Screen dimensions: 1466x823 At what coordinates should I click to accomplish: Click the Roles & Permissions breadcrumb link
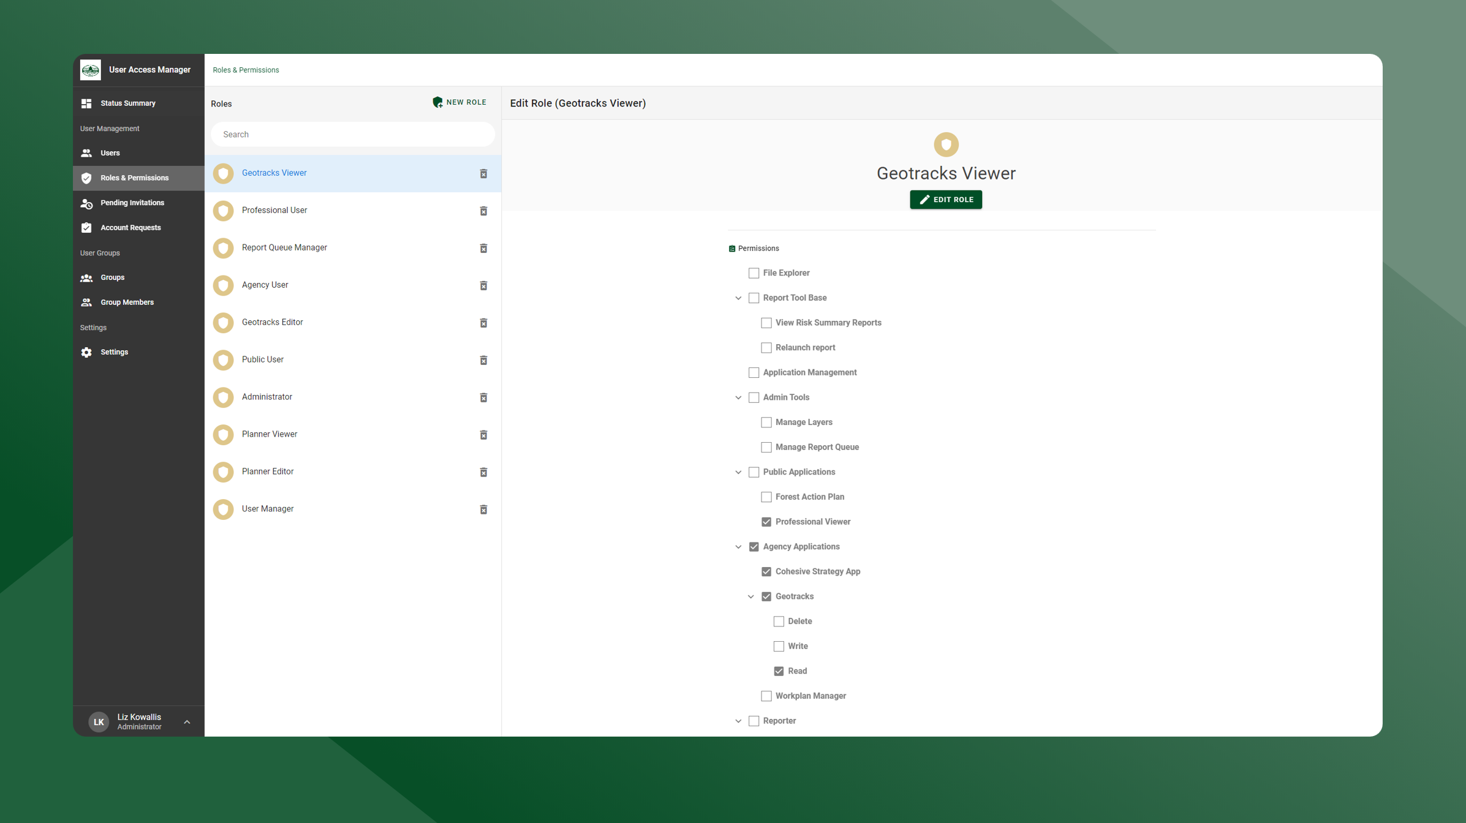click(x=246, y=70)
